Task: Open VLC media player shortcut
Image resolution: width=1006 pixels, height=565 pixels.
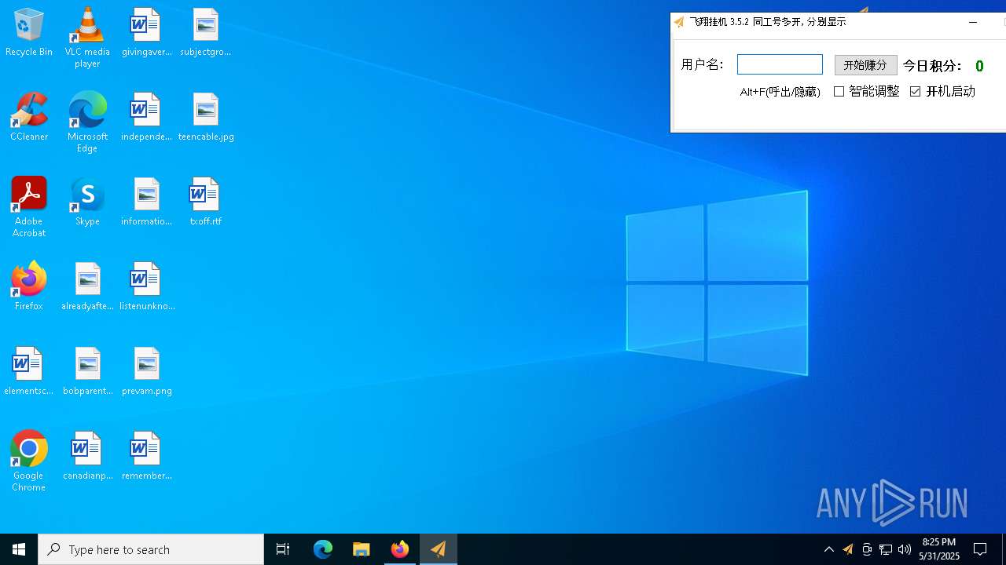Action: click(87, 37)
